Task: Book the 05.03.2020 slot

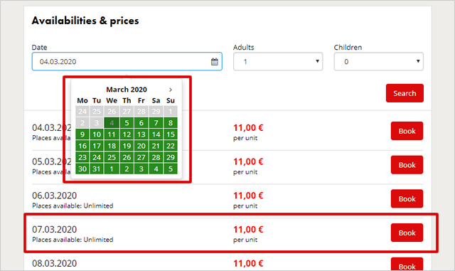Action: coord(407,165)
